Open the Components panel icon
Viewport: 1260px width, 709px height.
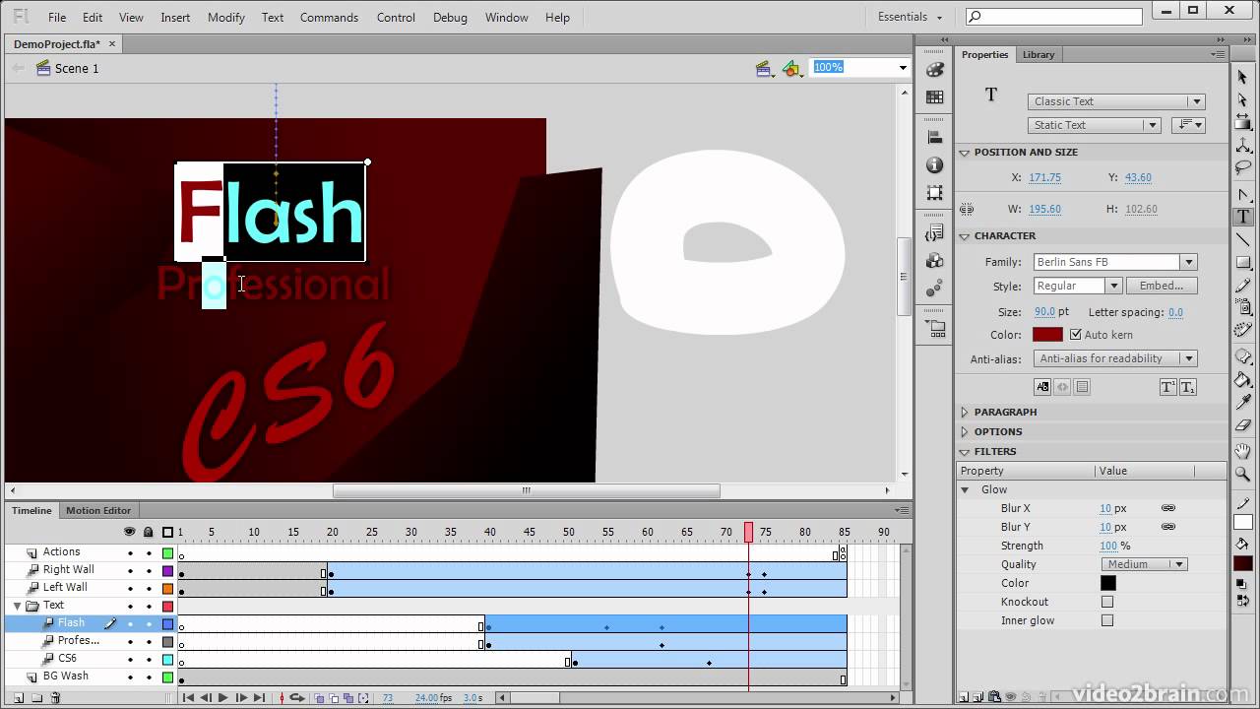(935, 260)
